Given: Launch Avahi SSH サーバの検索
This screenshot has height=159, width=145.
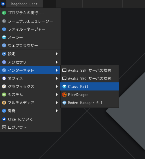Looking at the screenshot, I should tap(90, 70).
